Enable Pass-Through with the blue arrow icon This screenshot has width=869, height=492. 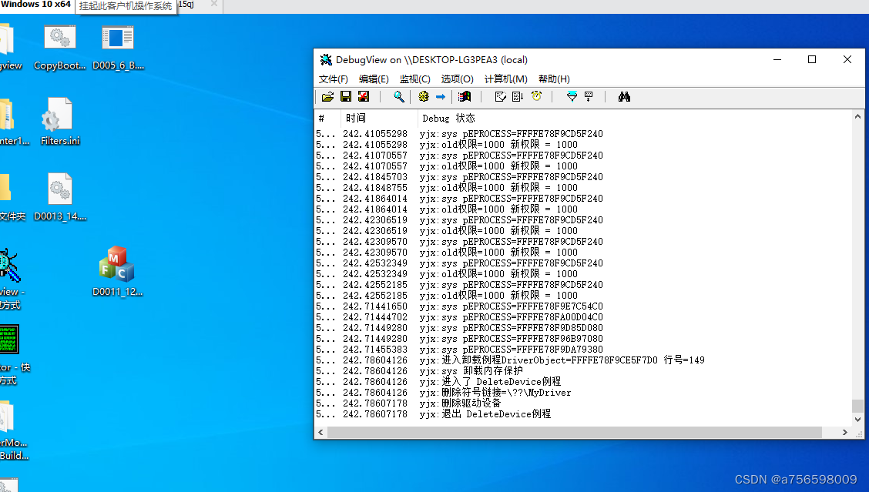tap(440, 96)
